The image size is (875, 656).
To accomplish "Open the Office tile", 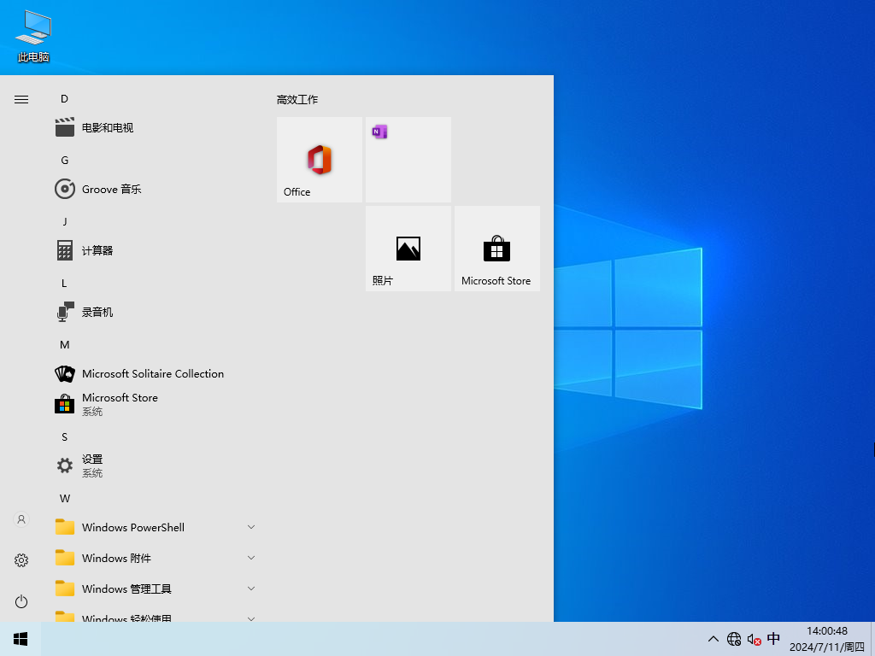I will coord(319,160).
